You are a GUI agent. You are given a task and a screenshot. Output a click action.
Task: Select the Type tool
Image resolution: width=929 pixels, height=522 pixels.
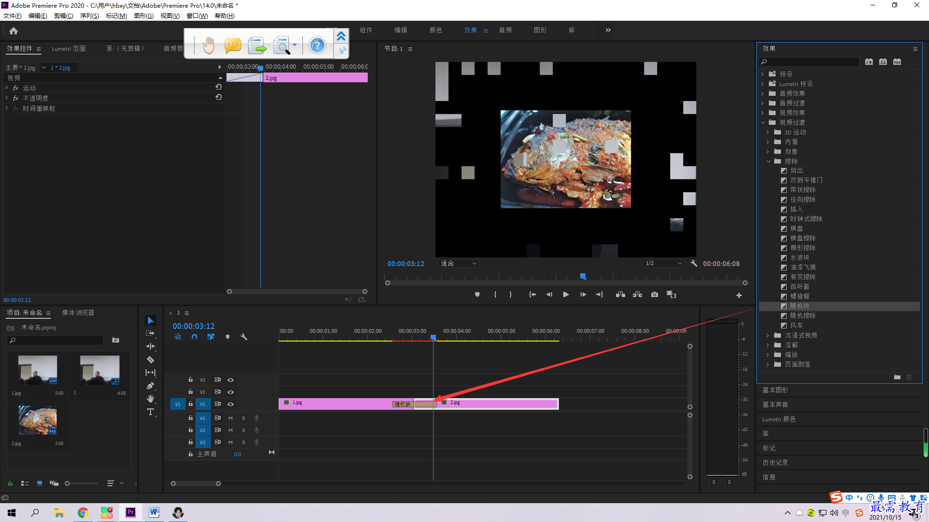pos(150,412)
